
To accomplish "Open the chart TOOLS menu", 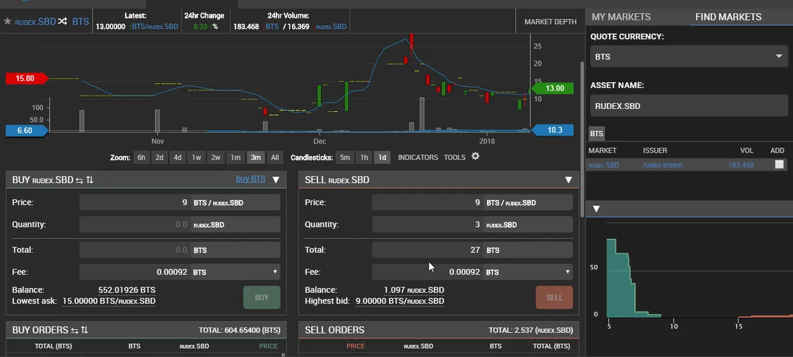I will 455,158.
